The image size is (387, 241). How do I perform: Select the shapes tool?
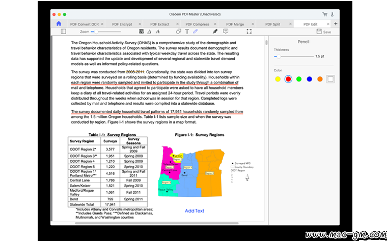pos(178,32)
